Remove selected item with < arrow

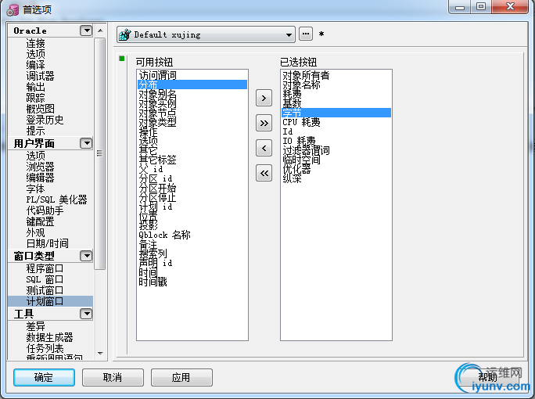point(264,148)
